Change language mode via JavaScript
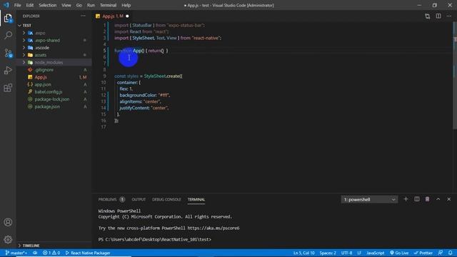 pyautogui.click(x=375, y=253)
